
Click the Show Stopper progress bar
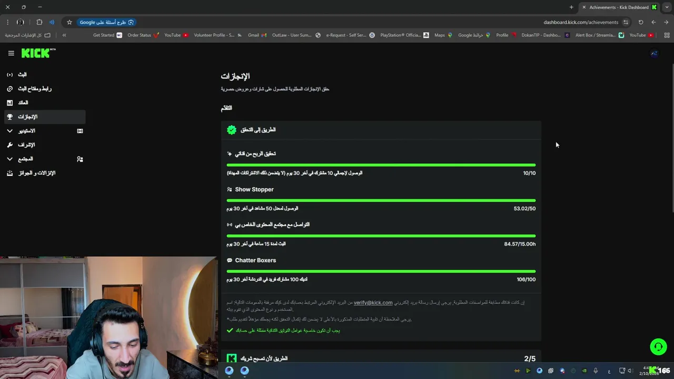[381, 201]
